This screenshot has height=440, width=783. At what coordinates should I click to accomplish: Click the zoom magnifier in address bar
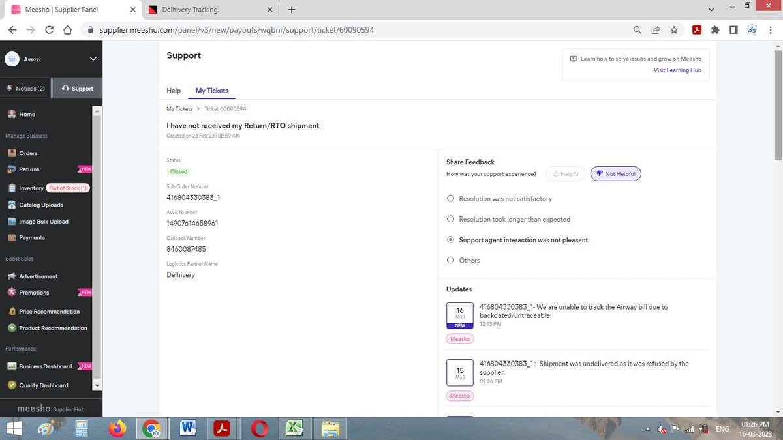click(x=637, y=30)
